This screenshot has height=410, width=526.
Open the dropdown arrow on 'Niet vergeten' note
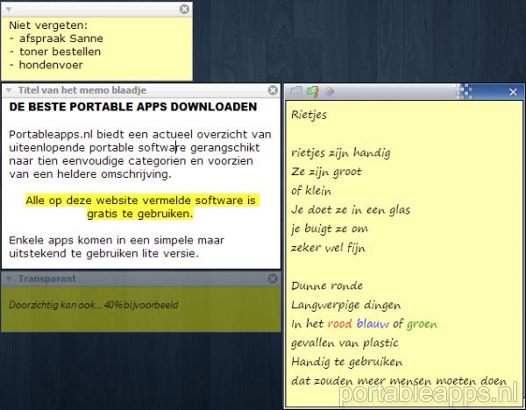click(8, 9)
